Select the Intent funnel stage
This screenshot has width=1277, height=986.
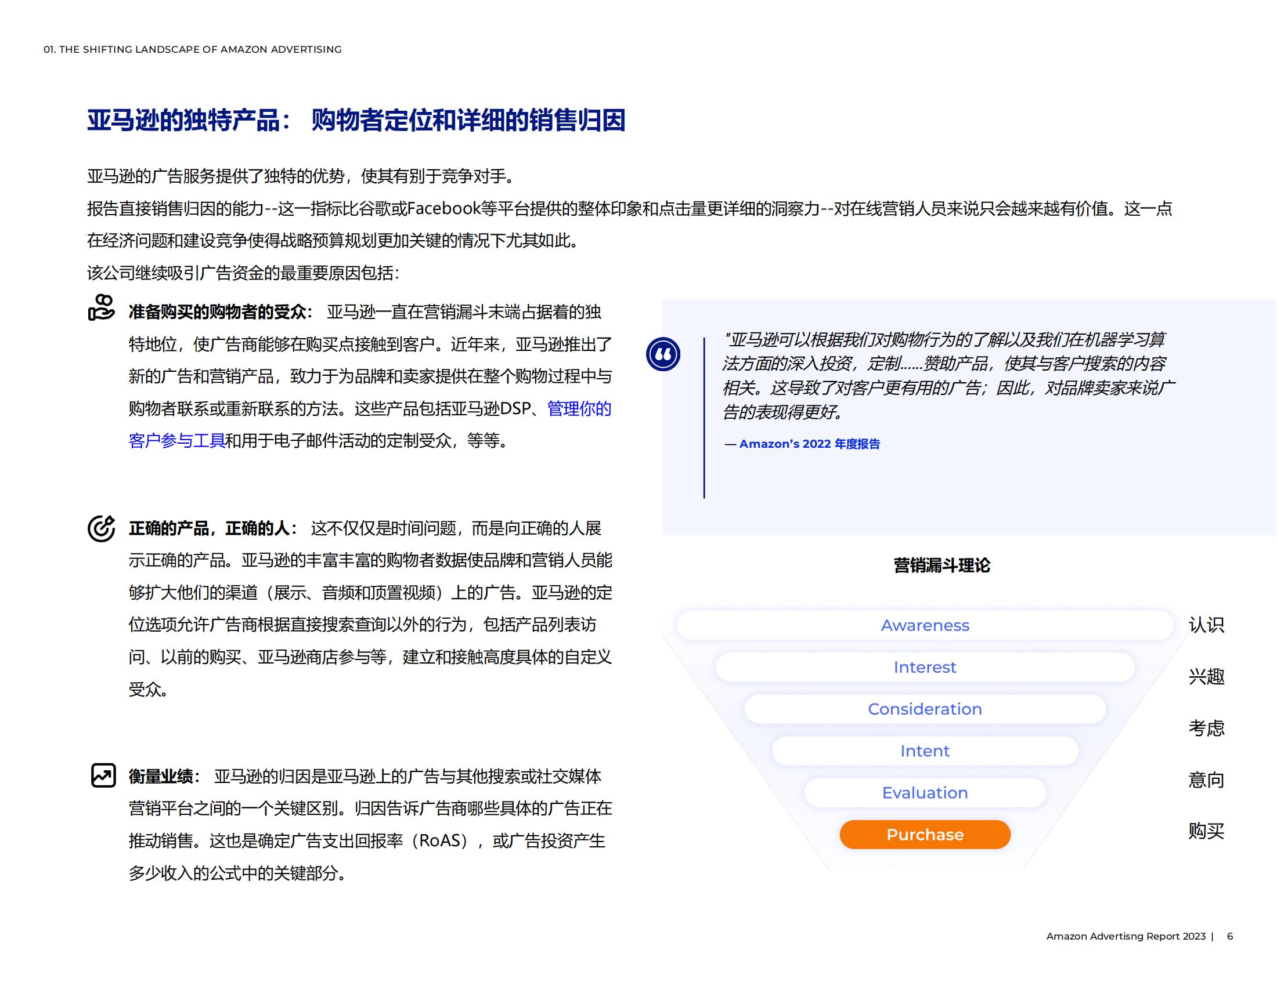[x=925, y=751]
